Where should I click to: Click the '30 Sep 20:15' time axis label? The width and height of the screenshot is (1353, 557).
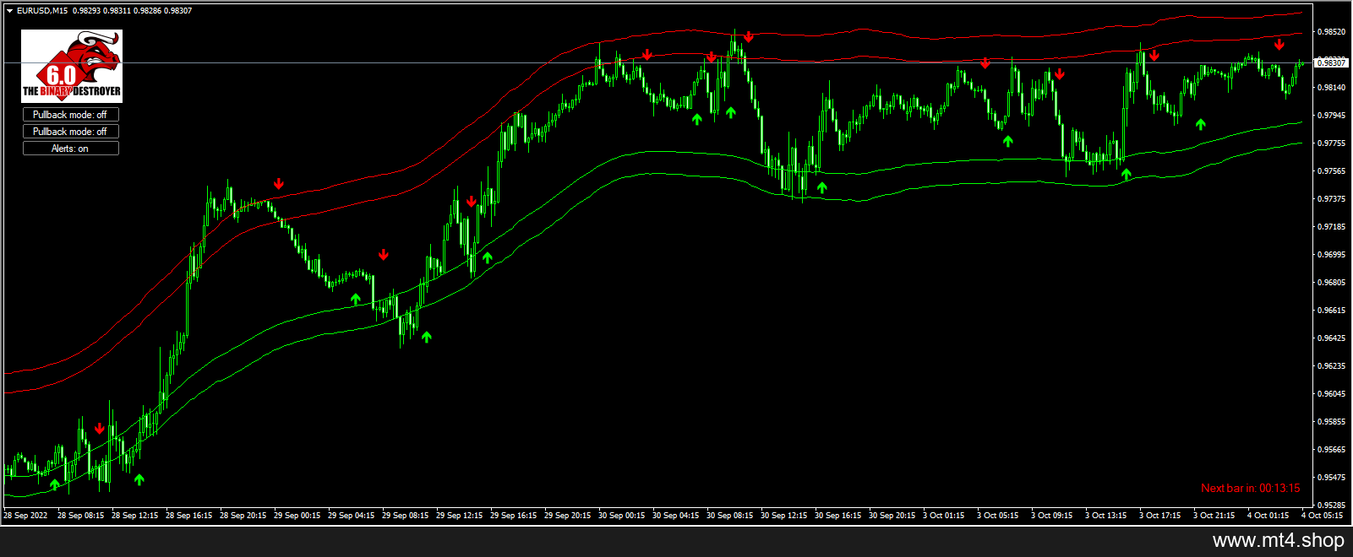(x=892, y=516)
